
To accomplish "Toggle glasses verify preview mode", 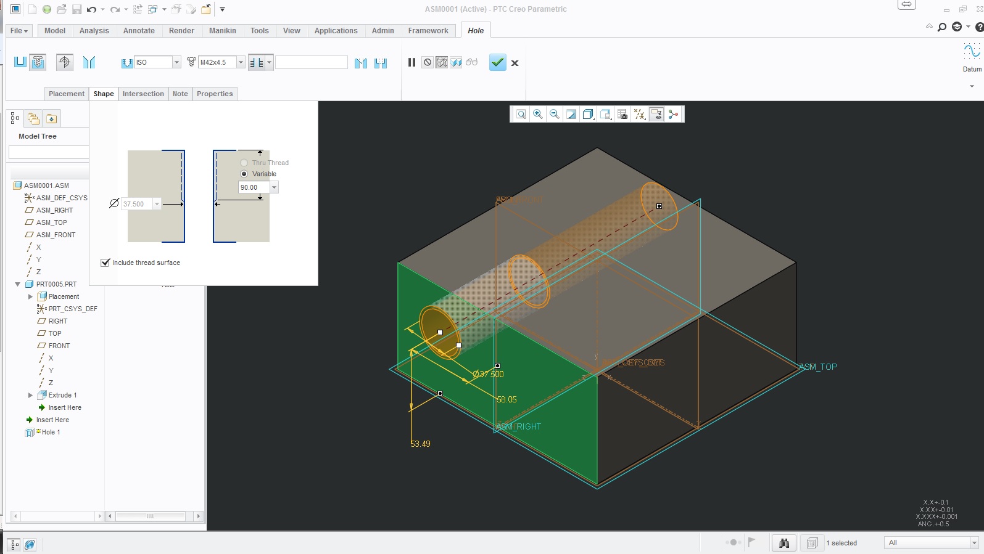I will (x=471, y=62).
